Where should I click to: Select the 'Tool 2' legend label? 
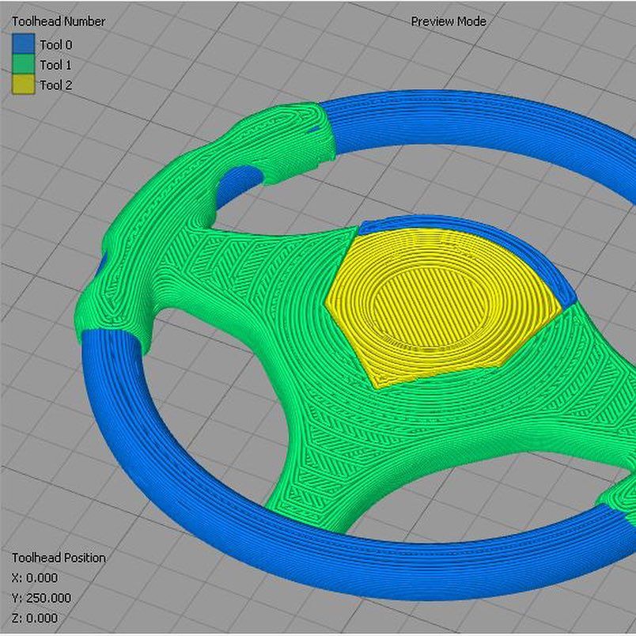[56, 85]
